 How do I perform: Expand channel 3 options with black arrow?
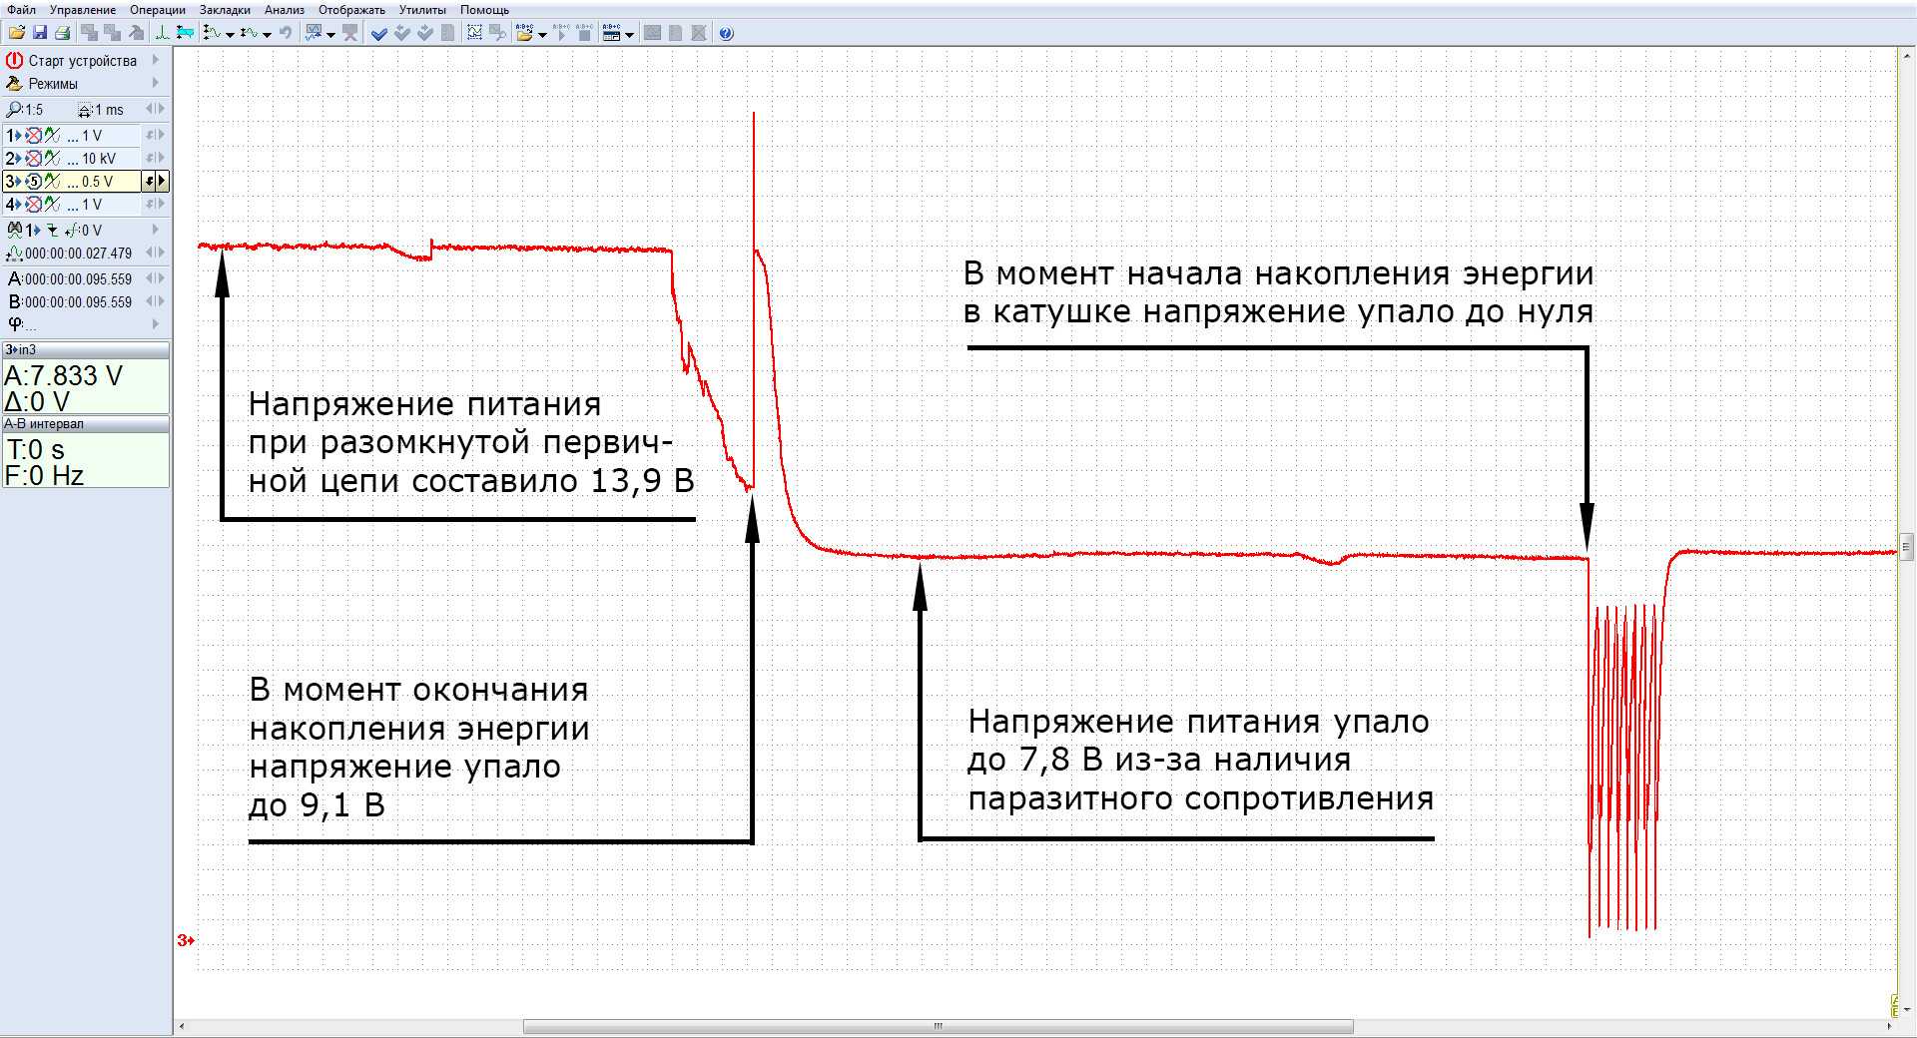[162, 182]
